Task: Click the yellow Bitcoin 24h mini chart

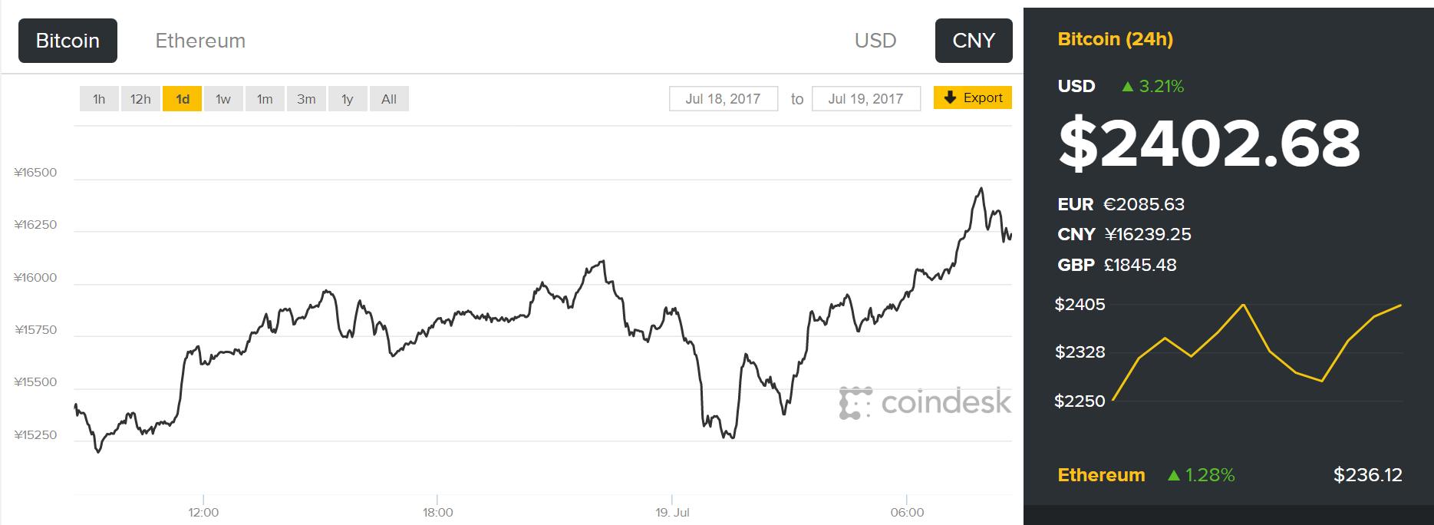Action: 1257,352
